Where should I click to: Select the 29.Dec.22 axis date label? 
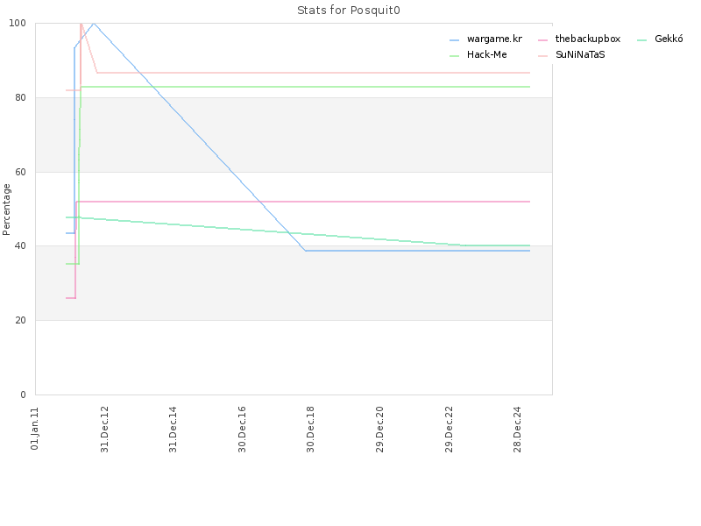[449, 430]
